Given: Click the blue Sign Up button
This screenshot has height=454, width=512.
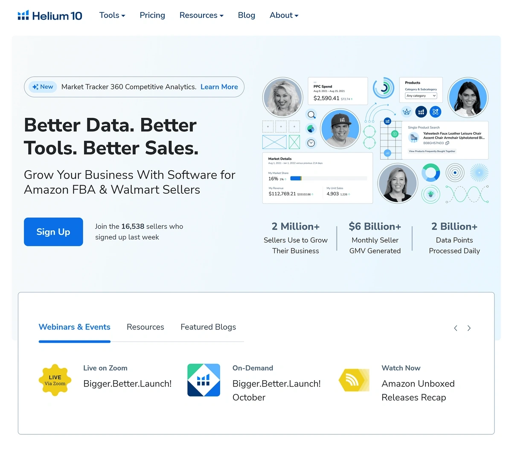Looking at the screenshot, I should (x=53, y=232).
